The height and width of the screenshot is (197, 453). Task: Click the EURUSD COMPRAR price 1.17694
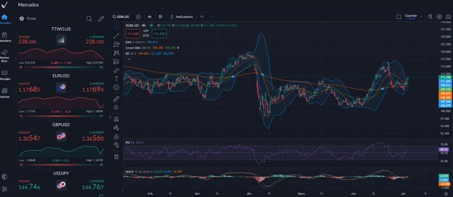(93, 90)
